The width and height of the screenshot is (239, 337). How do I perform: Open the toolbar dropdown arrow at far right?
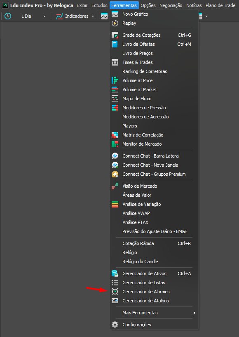point(206,16)
